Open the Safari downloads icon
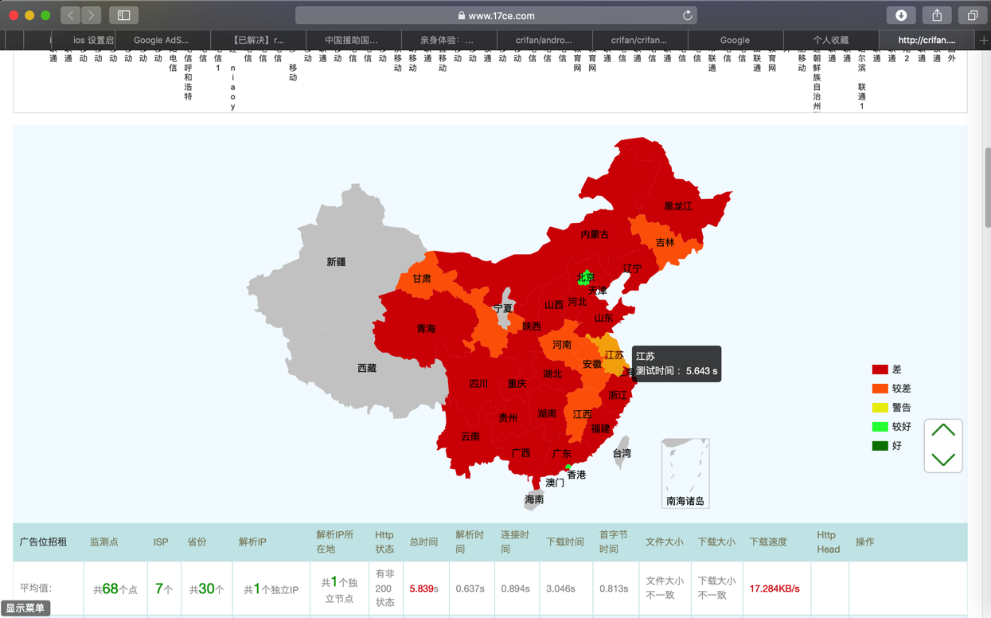This screenshot has height=618, width=991. (x=901, y=15)
